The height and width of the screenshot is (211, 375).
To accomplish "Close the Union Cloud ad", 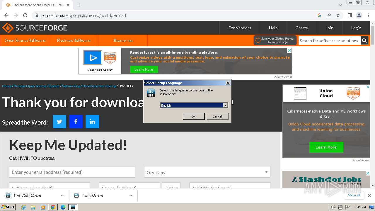I will point(368,87).
